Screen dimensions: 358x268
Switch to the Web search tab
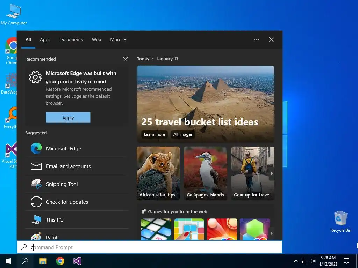pyautogui.click(x=96, y=40)
